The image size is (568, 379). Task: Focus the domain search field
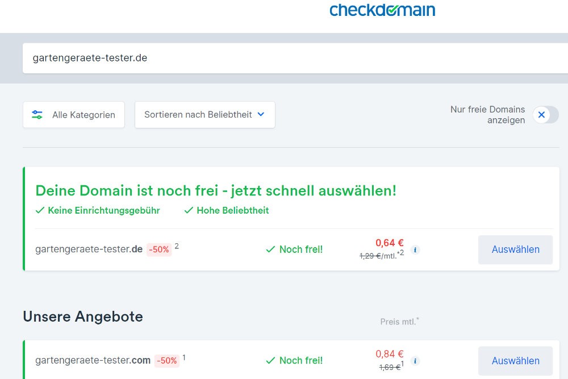click(x=284, y=58)
